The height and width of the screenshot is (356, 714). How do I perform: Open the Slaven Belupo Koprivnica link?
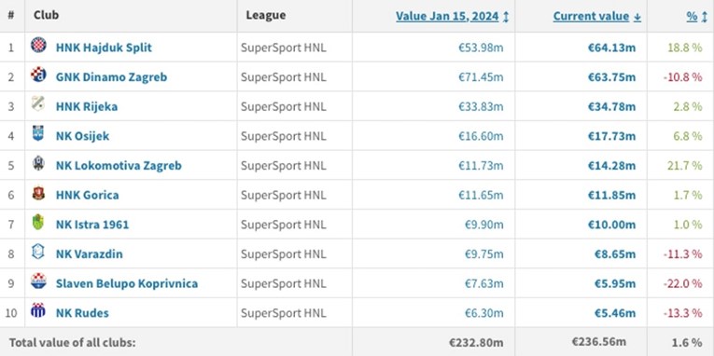point(127,283)
